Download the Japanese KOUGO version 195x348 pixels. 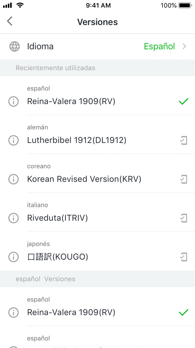(184, 257)
